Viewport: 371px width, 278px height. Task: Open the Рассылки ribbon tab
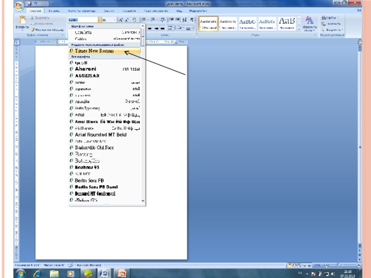[x=129, y=11]
